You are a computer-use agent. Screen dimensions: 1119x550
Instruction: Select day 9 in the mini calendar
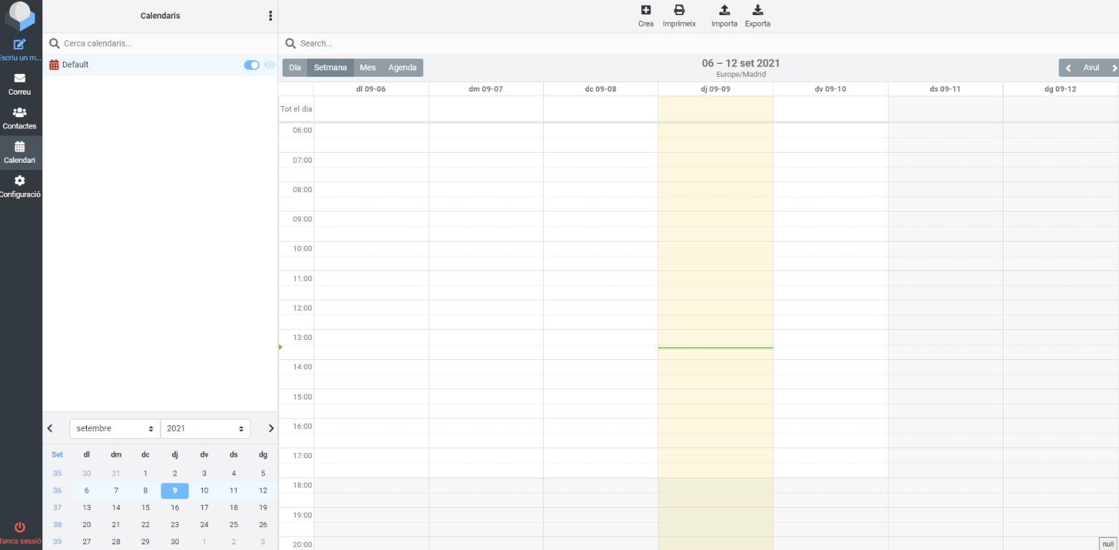[174, 490]
